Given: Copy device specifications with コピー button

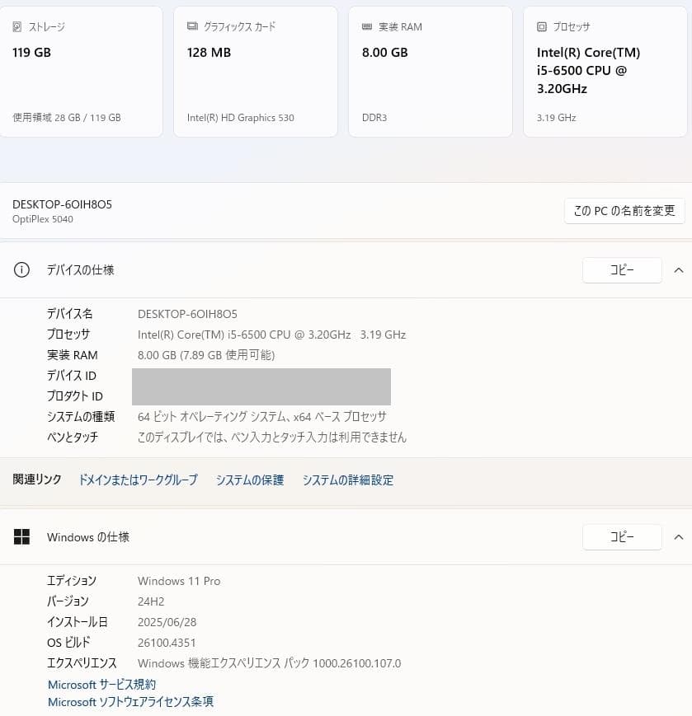Looking at the screenshot, I should click(x=622, y=269).
